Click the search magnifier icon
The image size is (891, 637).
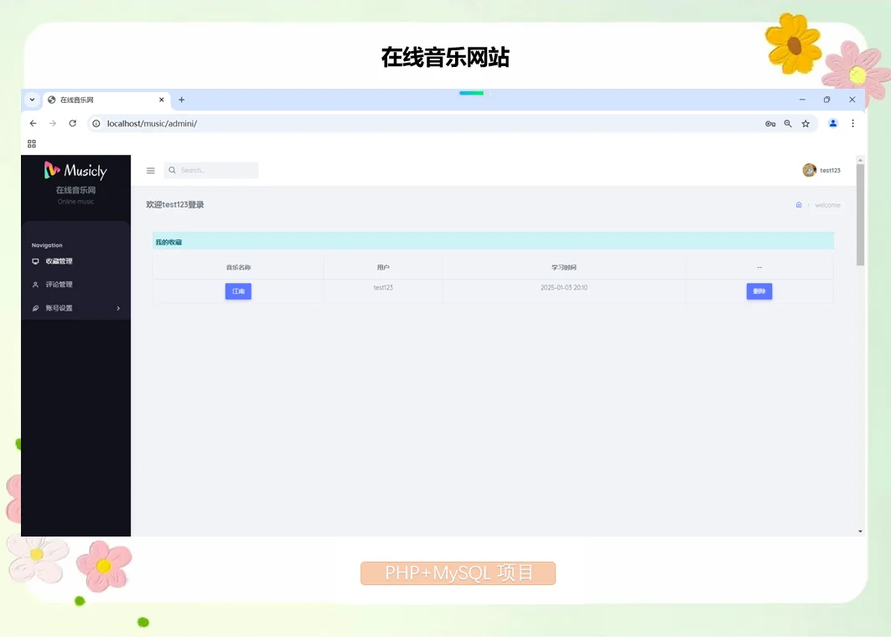(172, 170)
